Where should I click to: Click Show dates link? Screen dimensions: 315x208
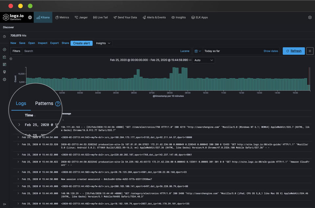coord(271,51)
